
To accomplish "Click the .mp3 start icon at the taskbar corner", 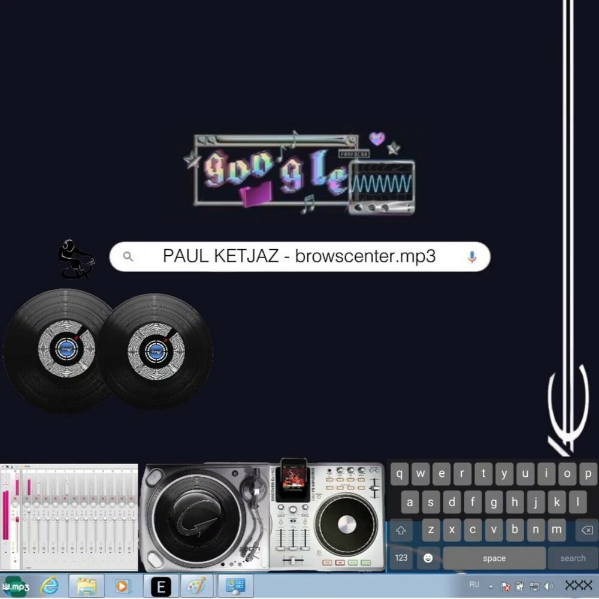I will click(15, 587).
